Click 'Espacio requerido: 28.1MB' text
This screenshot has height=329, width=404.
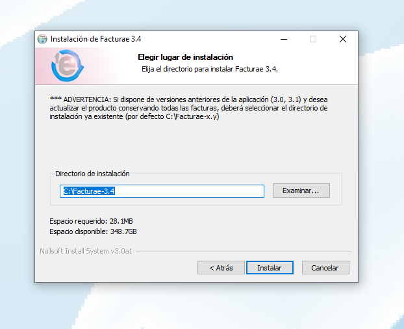[x=91, y=221]
